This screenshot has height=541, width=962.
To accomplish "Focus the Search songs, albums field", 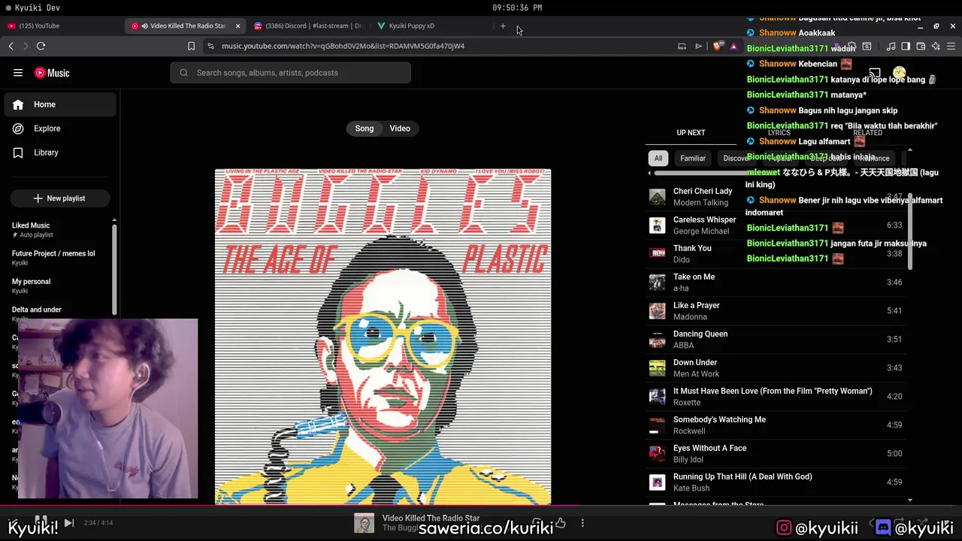I will [x=290, y=73].
